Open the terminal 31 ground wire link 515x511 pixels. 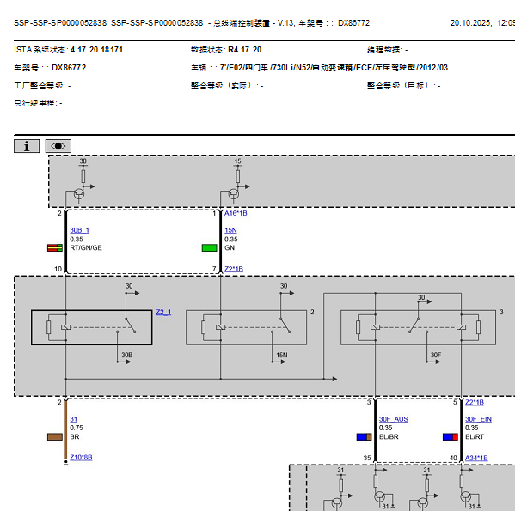74,419
